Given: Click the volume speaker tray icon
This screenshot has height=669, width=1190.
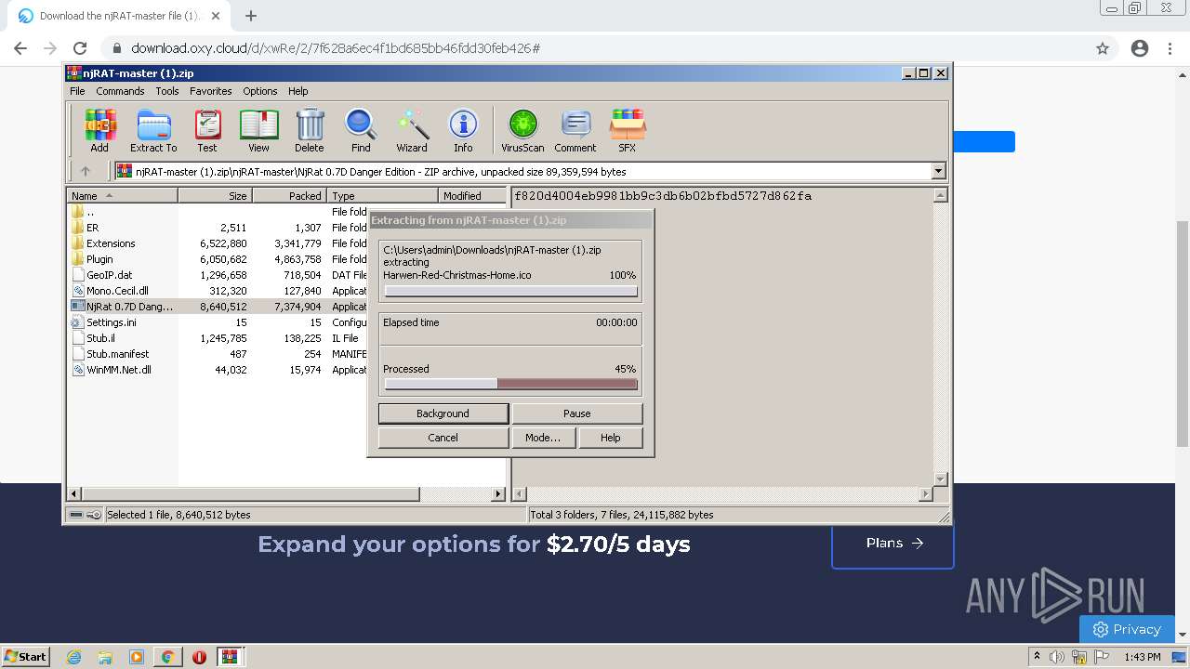Looking at the screenshot, I should 1058,657.
